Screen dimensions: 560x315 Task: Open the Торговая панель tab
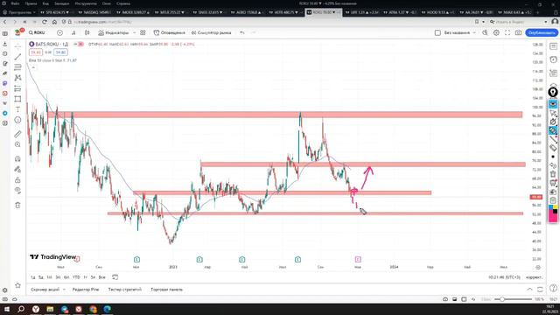(167, 290)
